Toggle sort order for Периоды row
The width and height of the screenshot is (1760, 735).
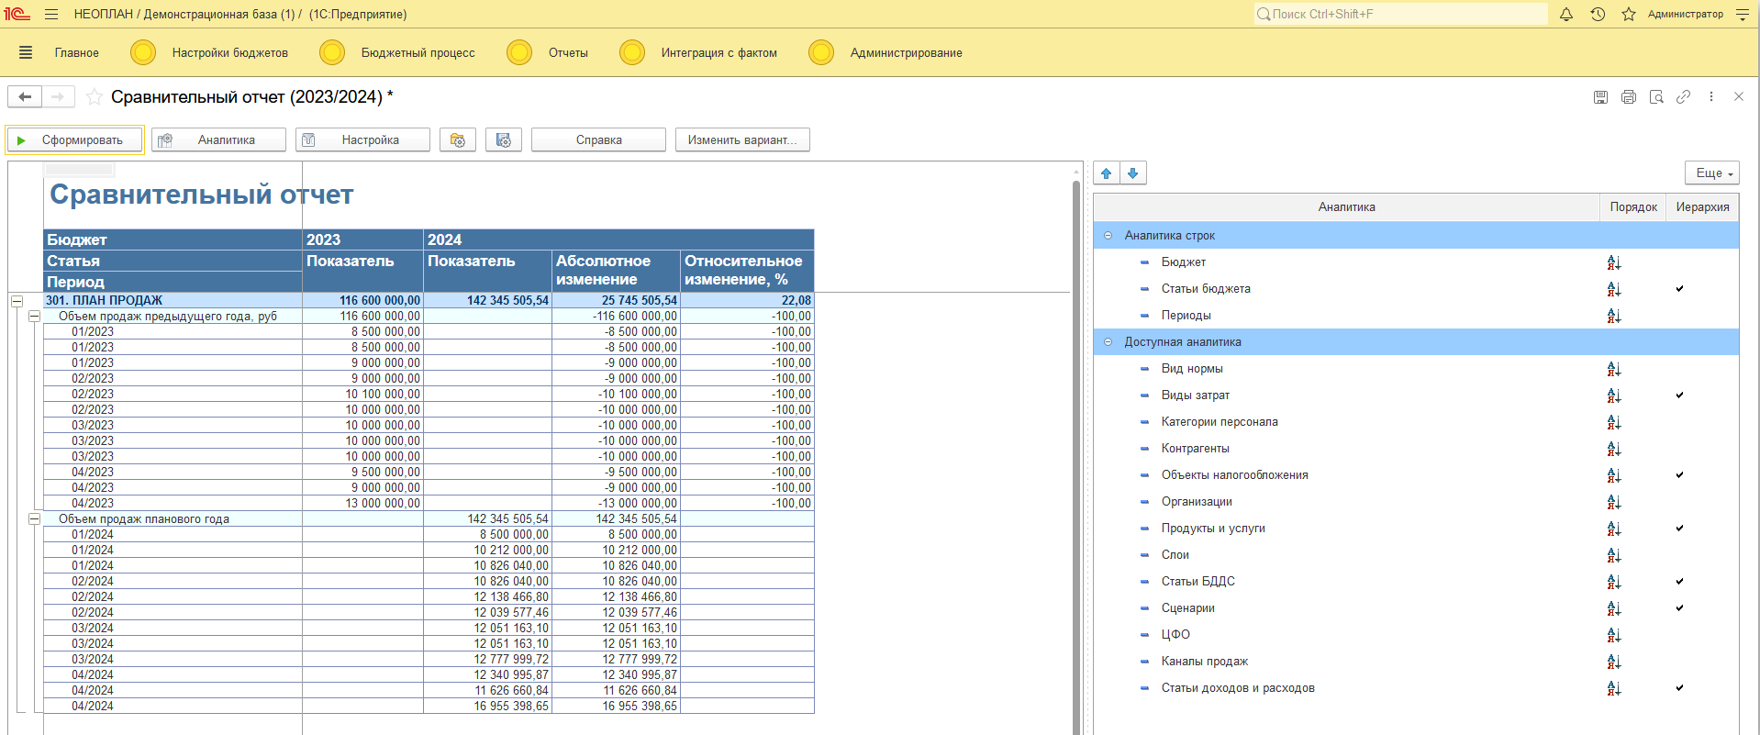coord(1614,316)
